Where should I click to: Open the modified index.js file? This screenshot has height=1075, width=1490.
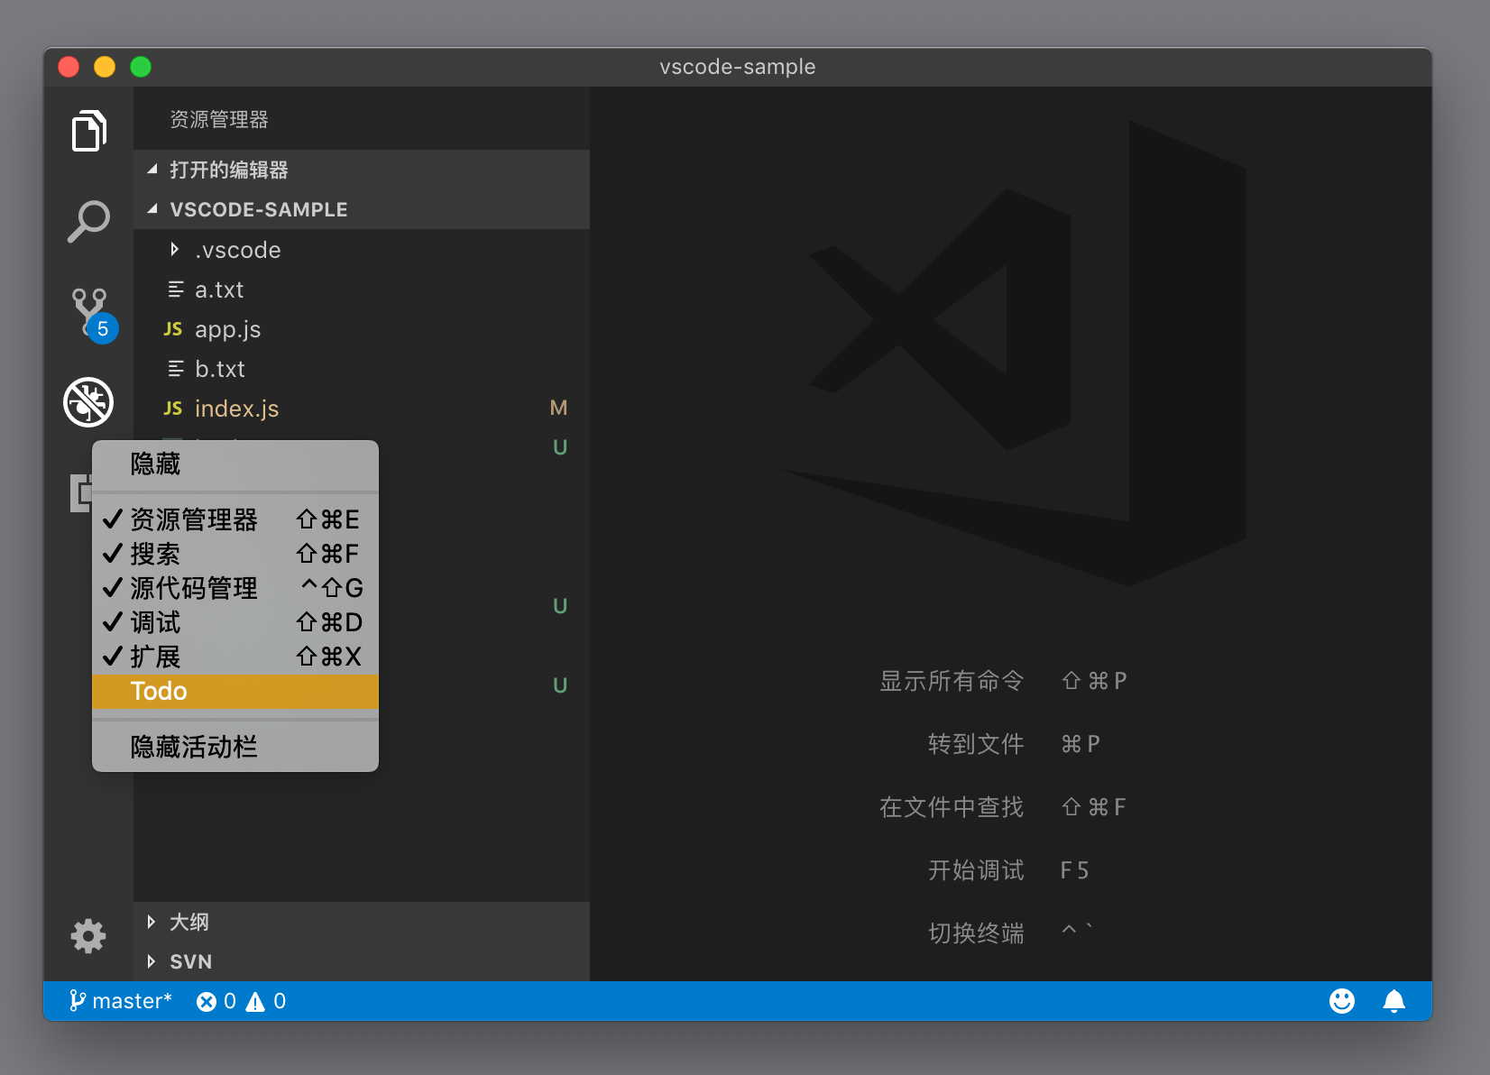(362, 409)
